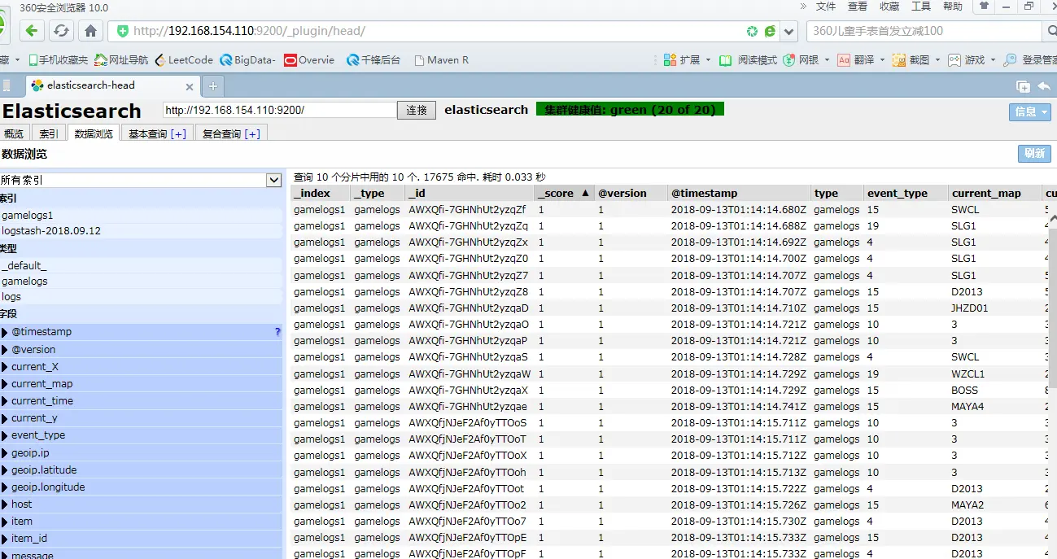Open the 所有索引 index dropdown
This screenshot has width=1057, height=559.
coord(141,180)
